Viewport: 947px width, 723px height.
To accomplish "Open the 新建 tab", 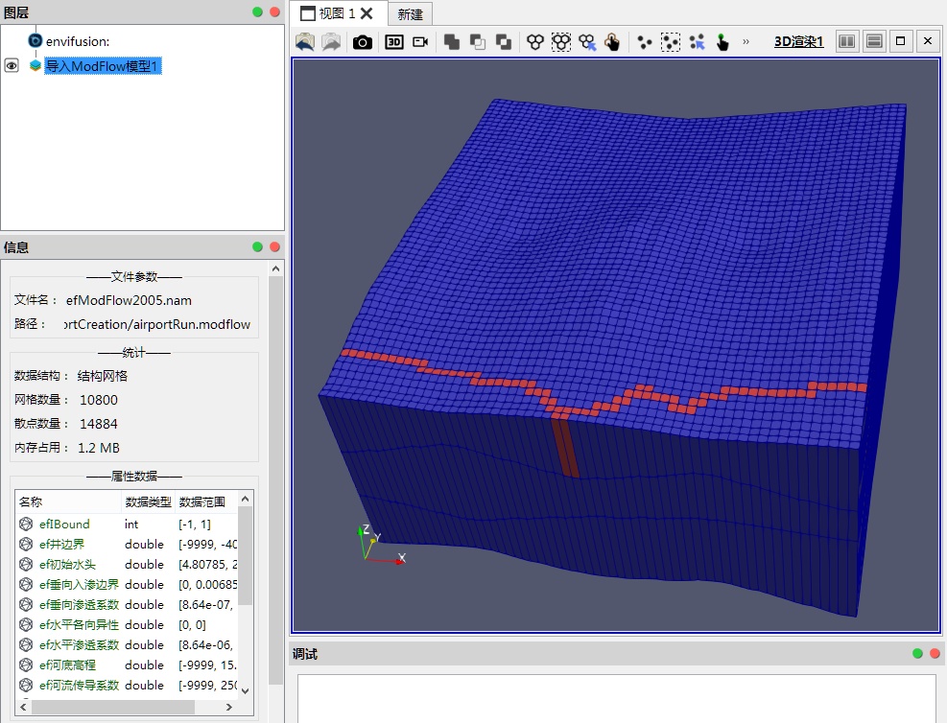I will pyautogui.click(x=410, y=13).
